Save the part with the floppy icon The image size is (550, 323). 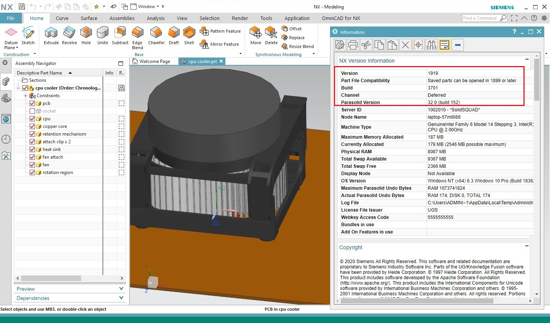22,7
